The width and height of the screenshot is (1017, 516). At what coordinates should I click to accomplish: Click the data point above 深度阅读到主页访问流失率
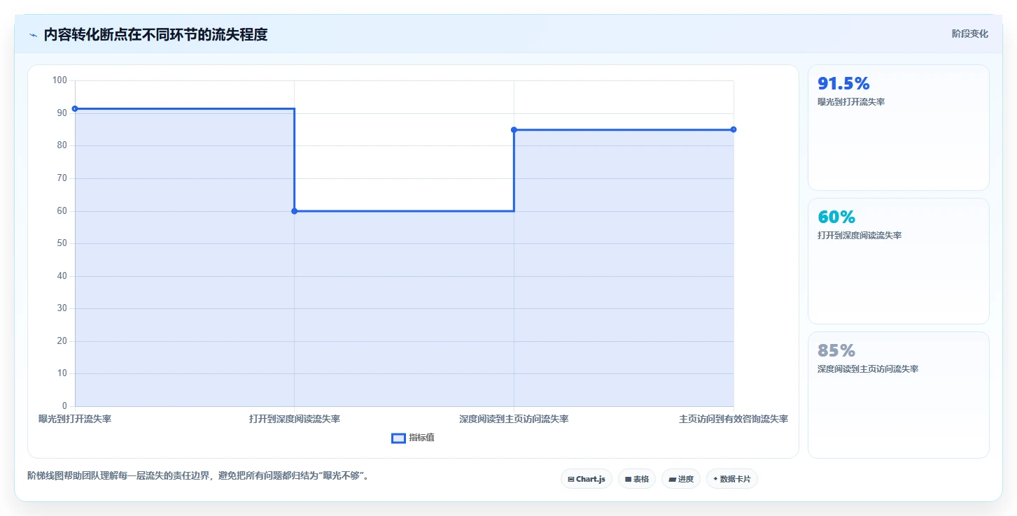point(514,129)
